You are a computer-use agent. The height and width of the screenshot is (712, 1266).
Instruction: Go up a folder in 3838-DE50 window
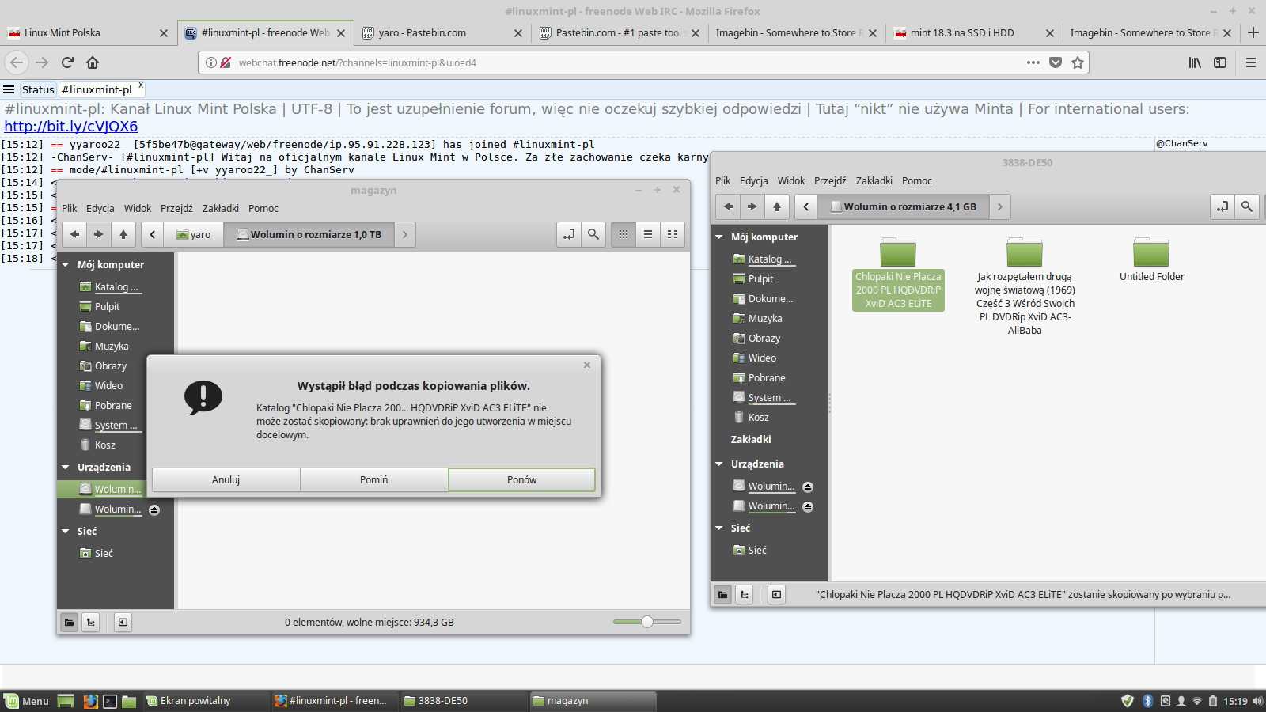coord(777,206)
